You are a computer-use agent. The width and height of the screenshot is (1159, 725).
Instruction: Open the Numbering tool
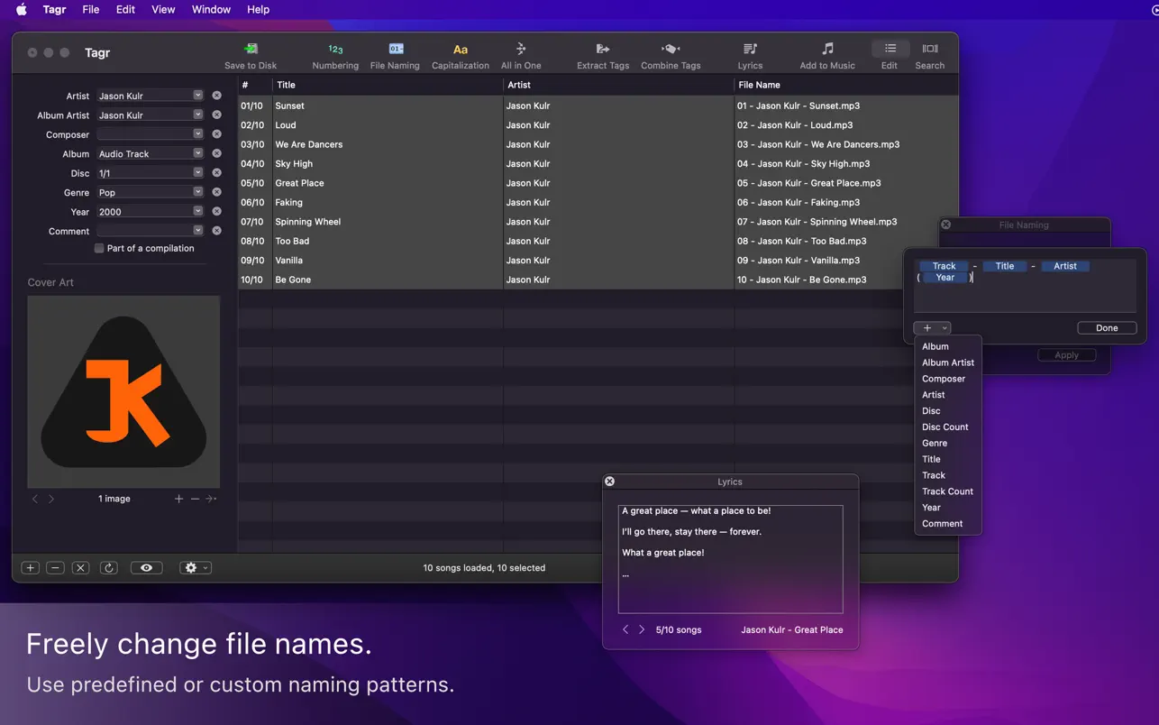pos(335,50)
